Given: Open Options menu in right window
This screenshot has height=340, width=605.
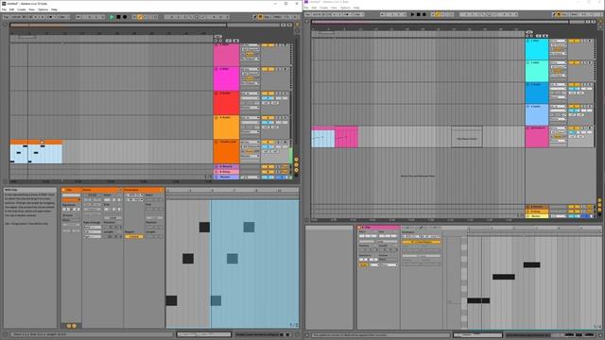Looking at the screenshot, I should [x=345, y=8].
